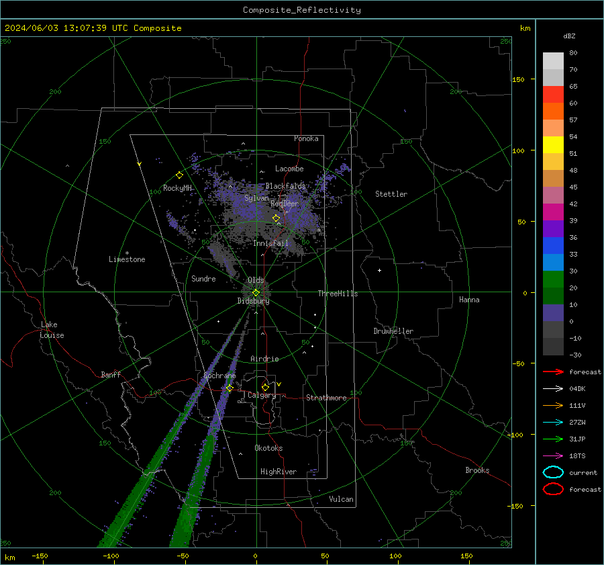Click the Limestone label

127,259
